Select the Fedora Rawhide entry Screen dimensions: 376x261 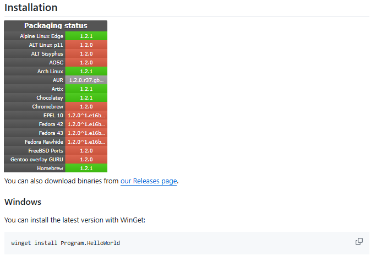pos(56,142)
